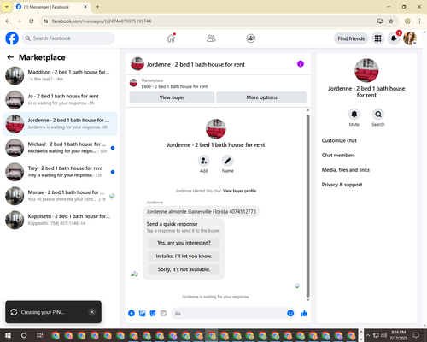This screenshot has width=427, height=342.
Task: Focus the Search Facebook field
Action: [x=68, y=38]
